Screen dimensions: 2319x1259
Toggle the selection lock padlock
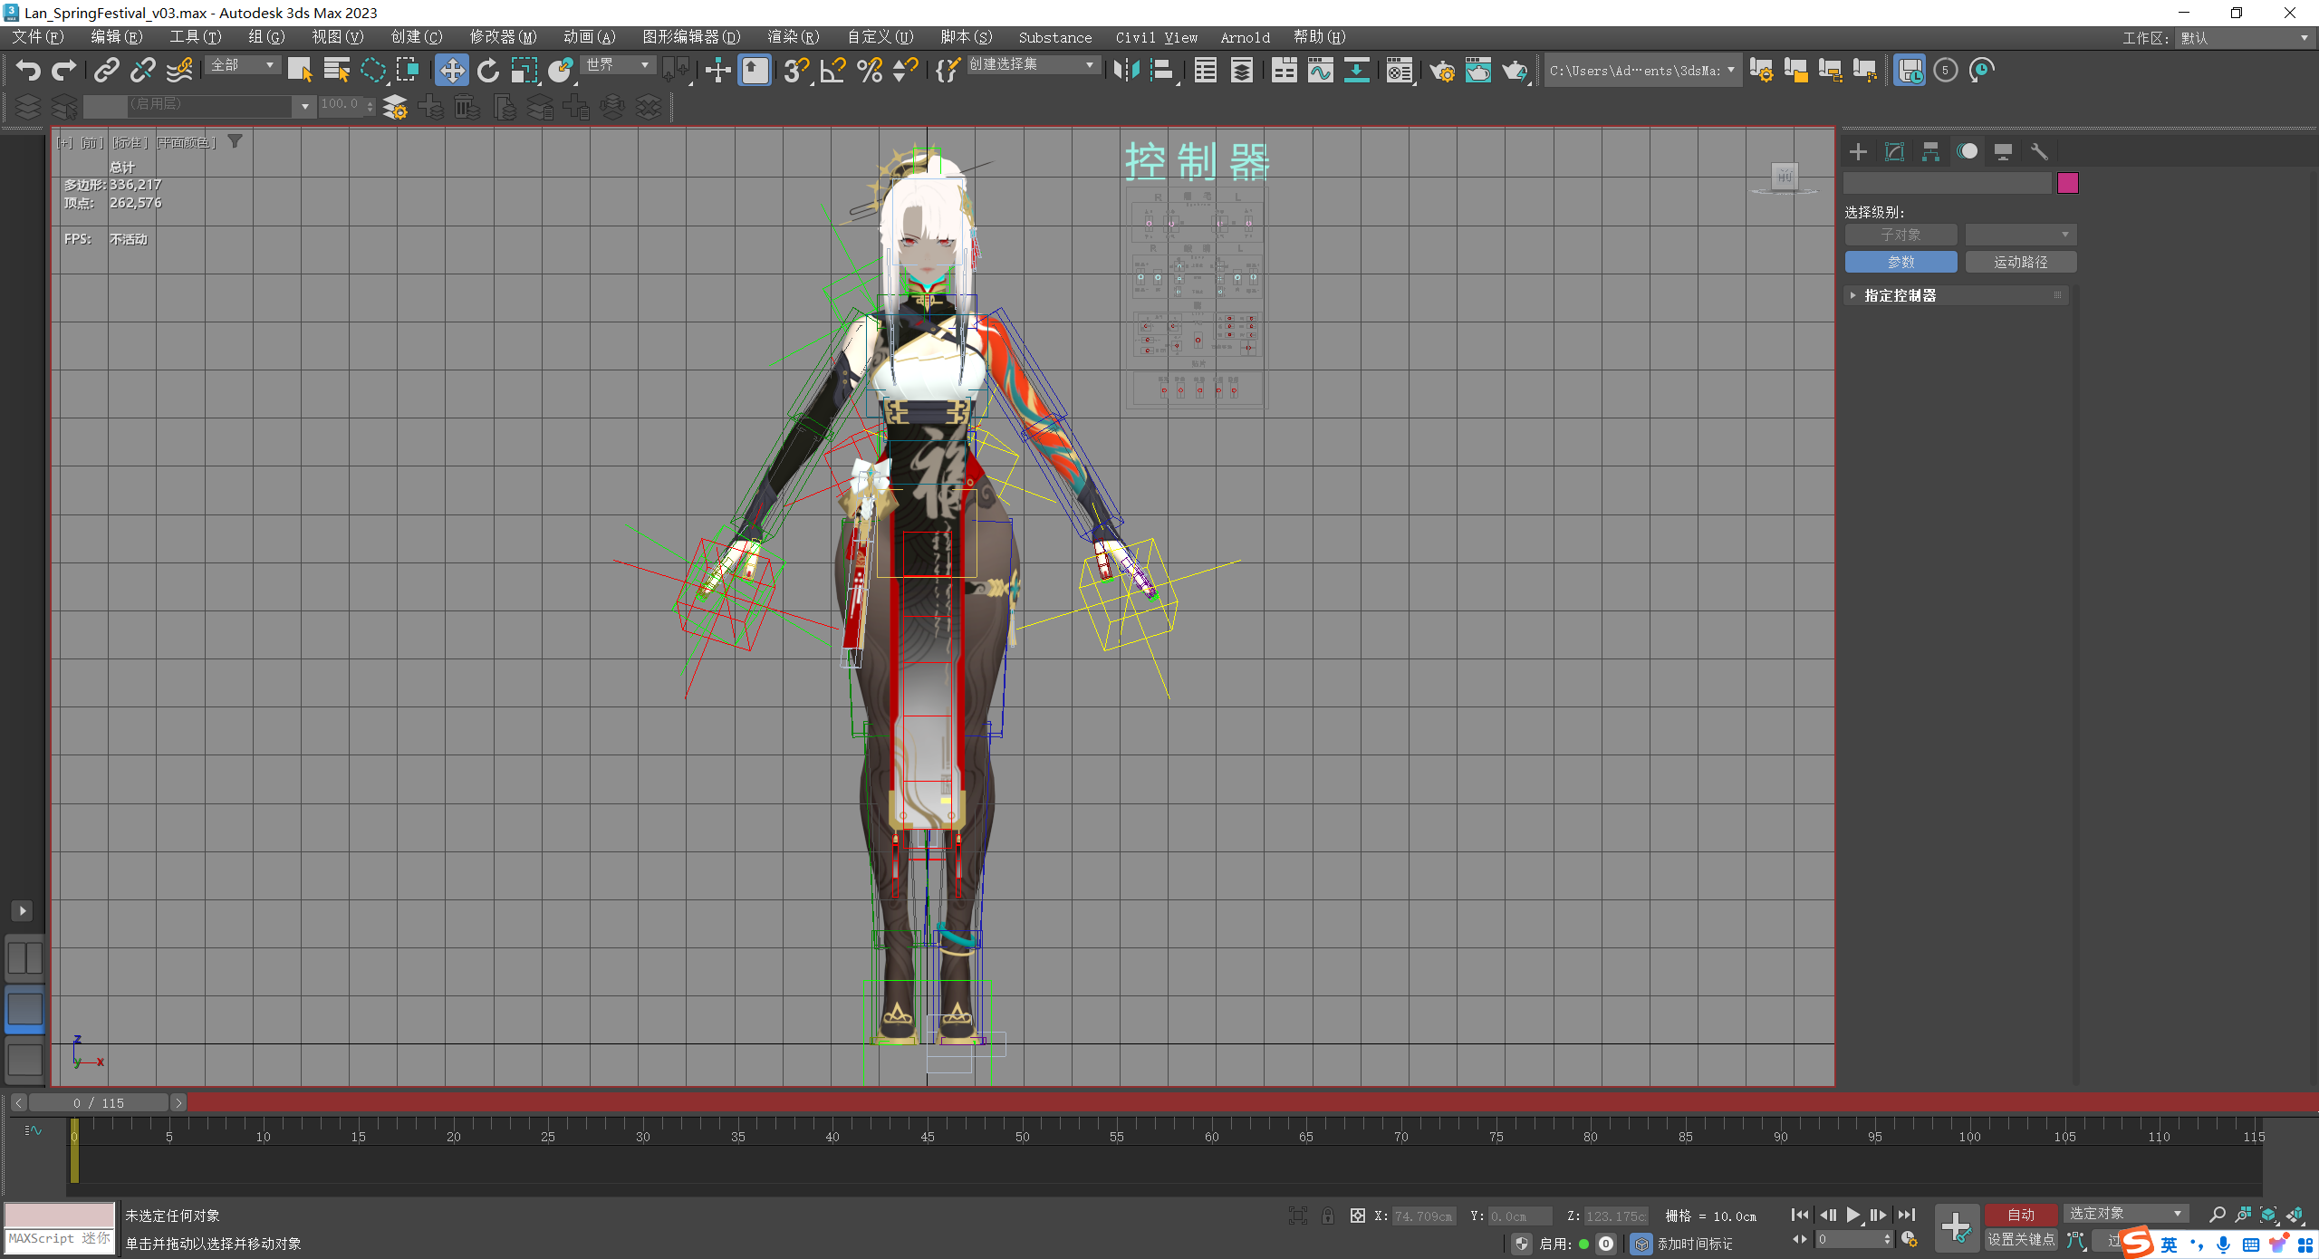point(1328,1216)
